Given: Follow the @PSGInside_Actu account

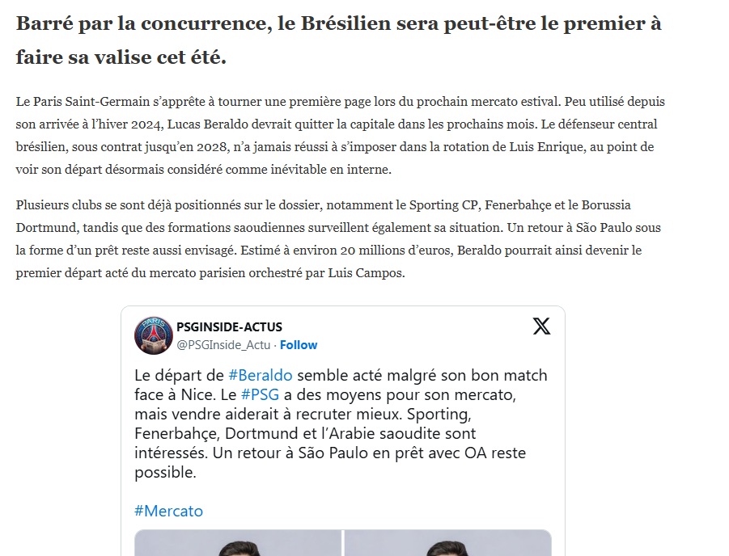Looking at the screenshot, I should pos(299,345).
